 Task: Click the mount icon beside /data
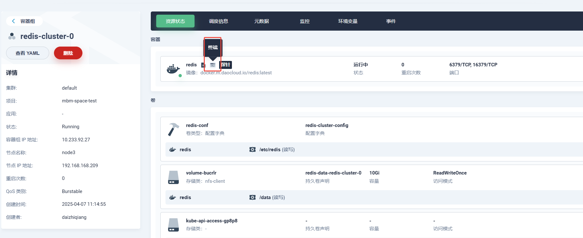click(252, 197)
